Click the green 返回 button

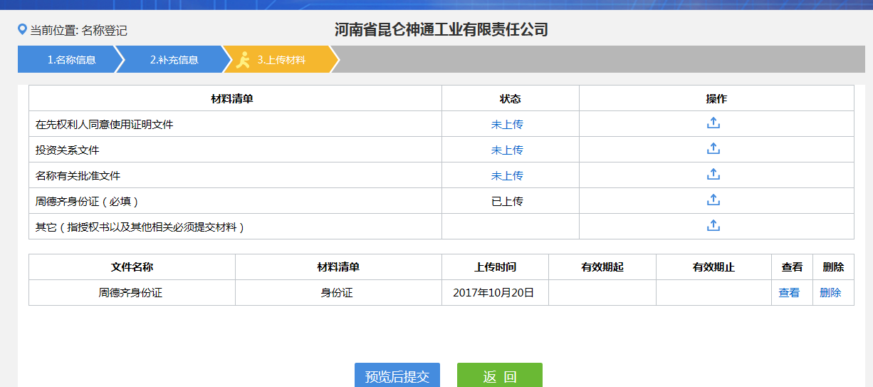click(x=499, y=376)
